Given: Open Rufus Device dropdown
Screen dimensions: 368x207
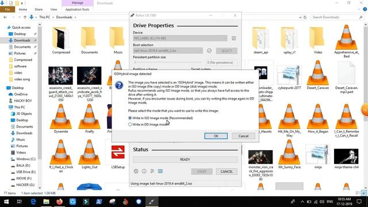Looking at the screenshot, I should [x=180, y=38].
